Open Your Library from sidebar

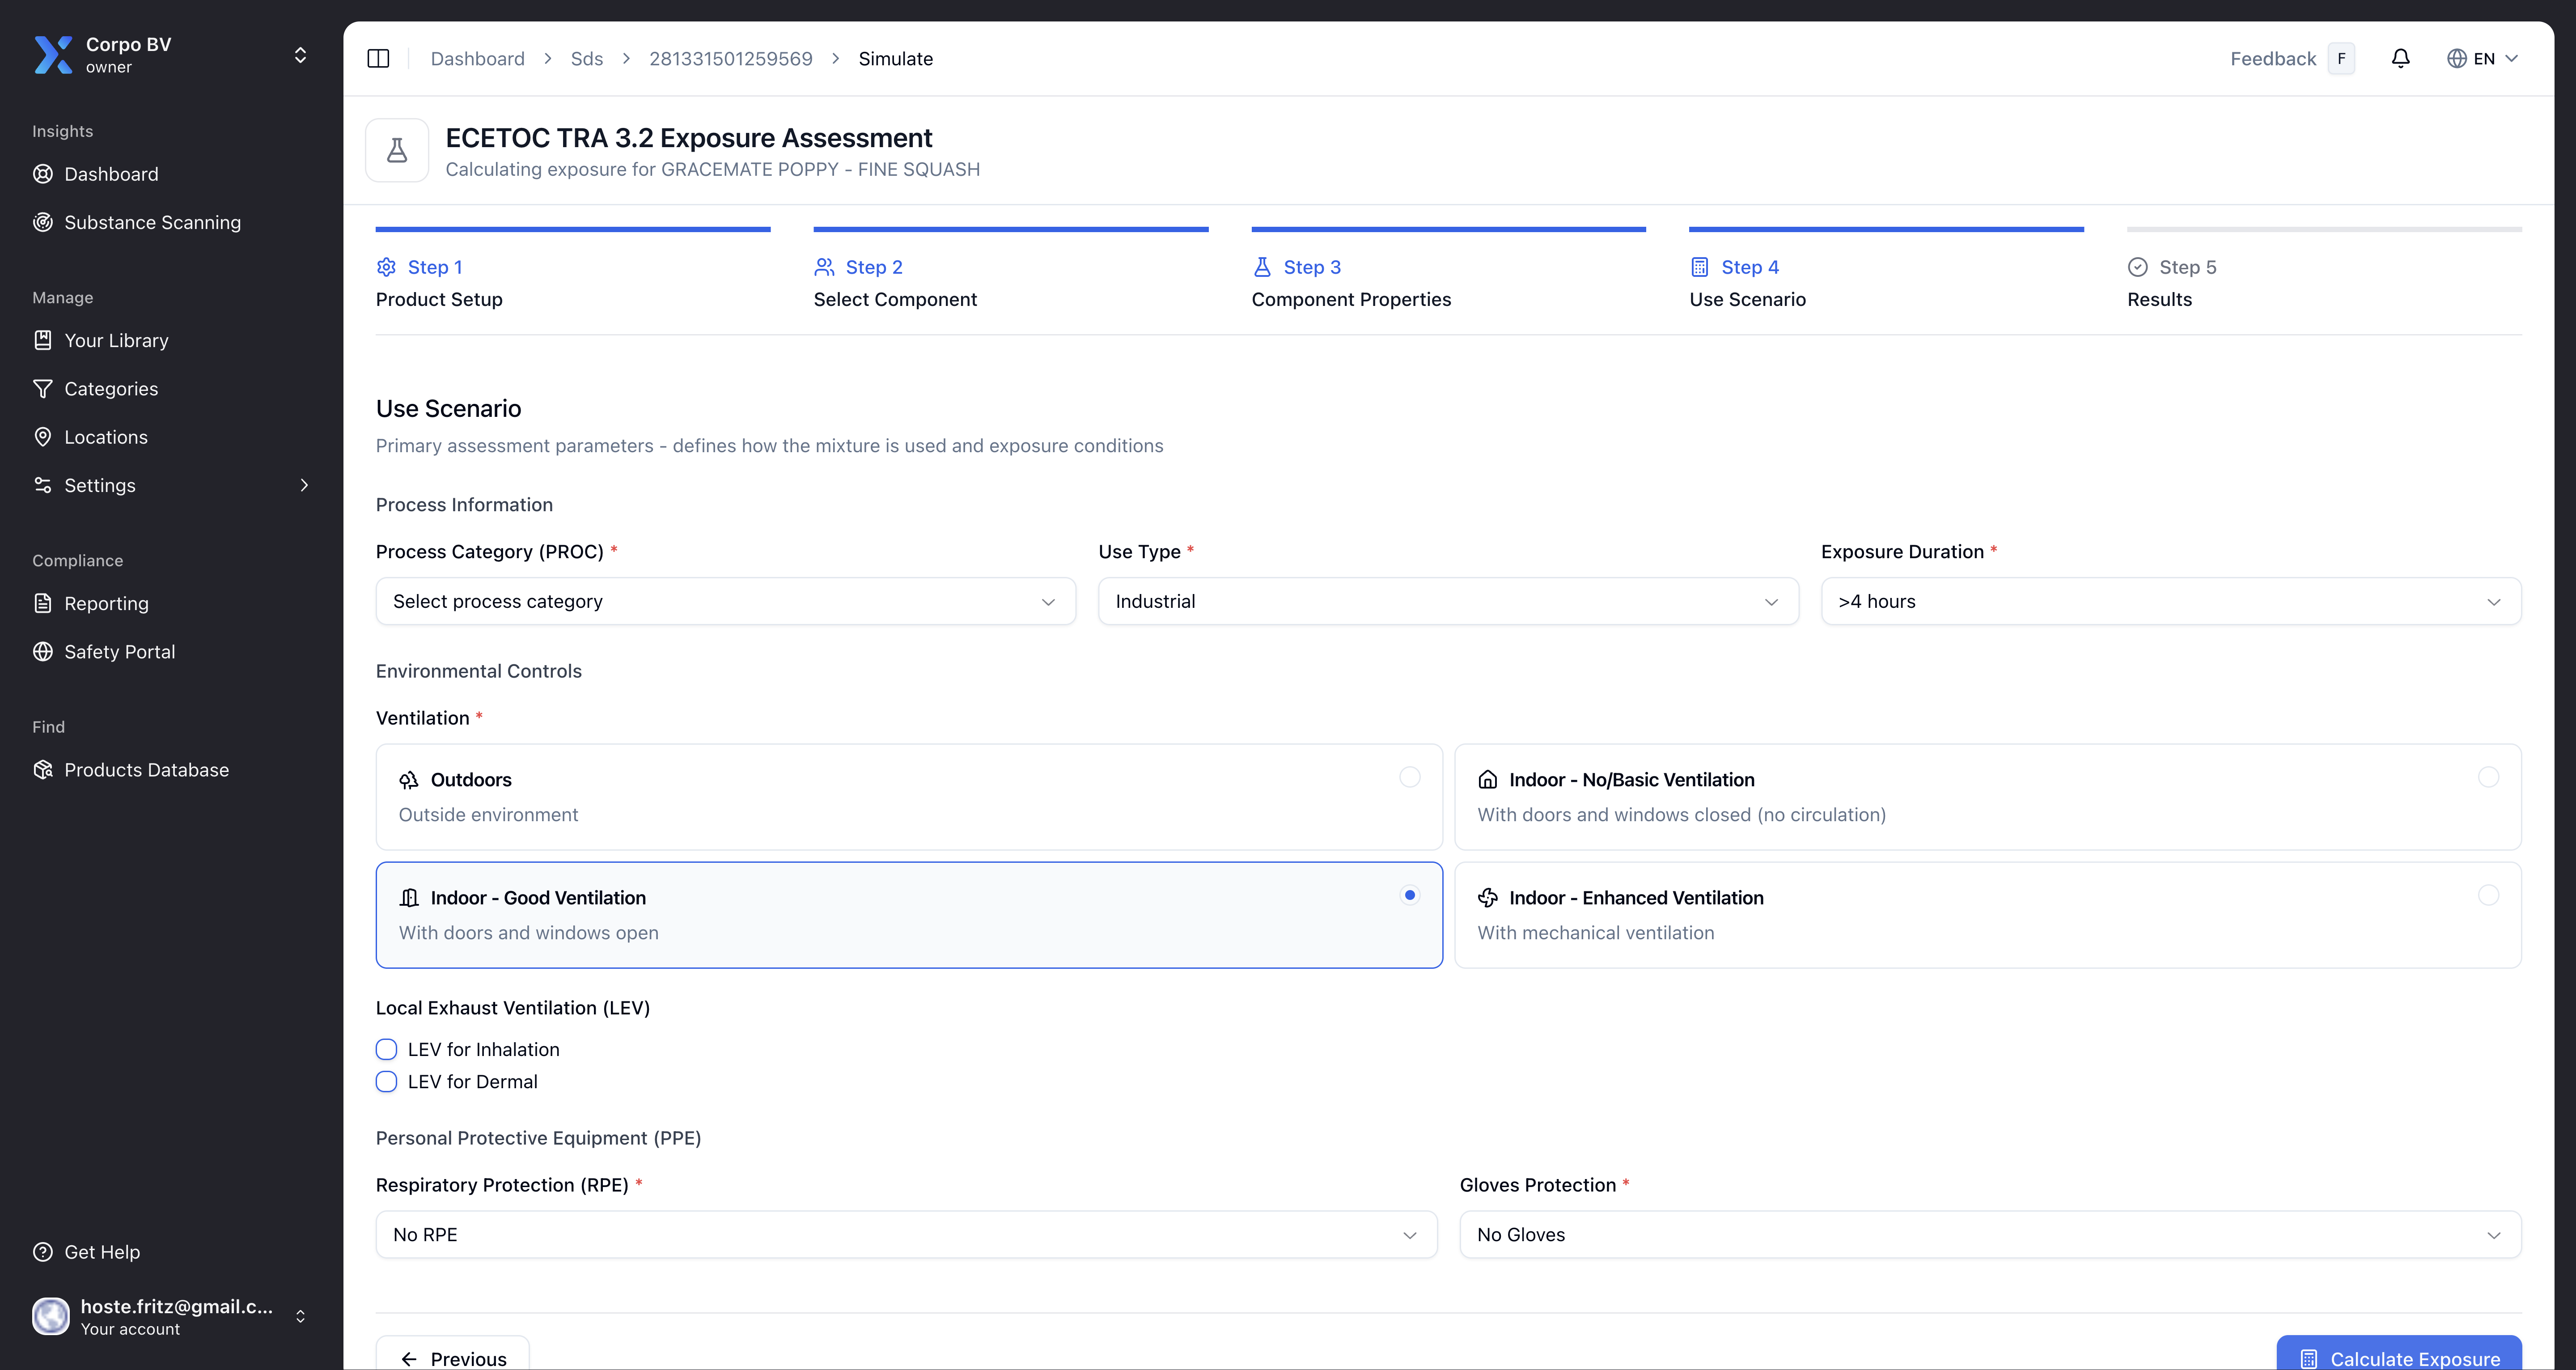(116, 341)
